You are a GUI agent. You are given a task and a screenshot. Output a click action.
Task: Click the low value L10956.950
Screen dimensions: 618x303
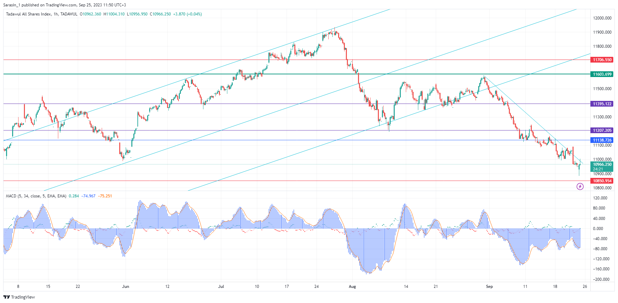pyautogui.click(x=137, y=14)
